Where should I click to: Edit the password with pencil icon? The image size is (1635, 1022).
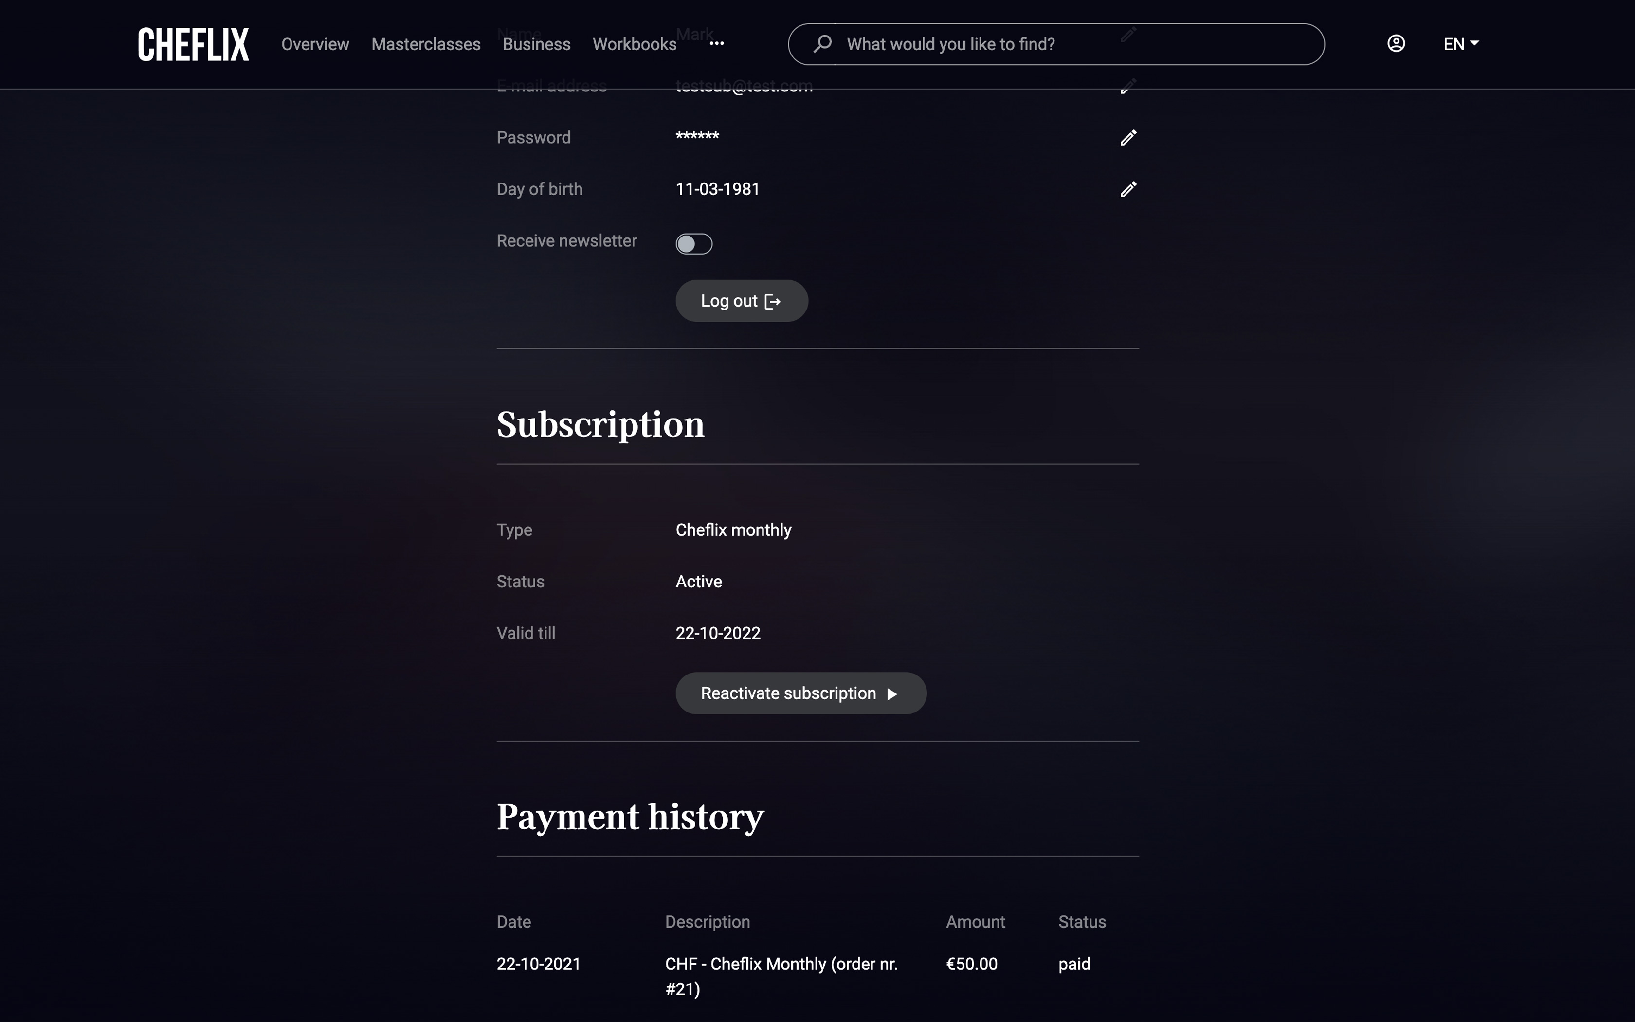(1128, 138)
